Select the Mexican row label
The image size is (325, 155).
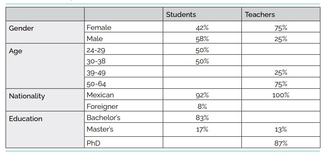click(100, 95)
